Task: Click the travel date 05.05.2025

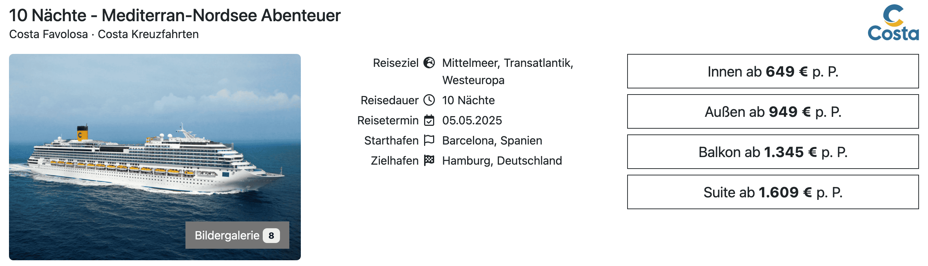Action: 472,120
